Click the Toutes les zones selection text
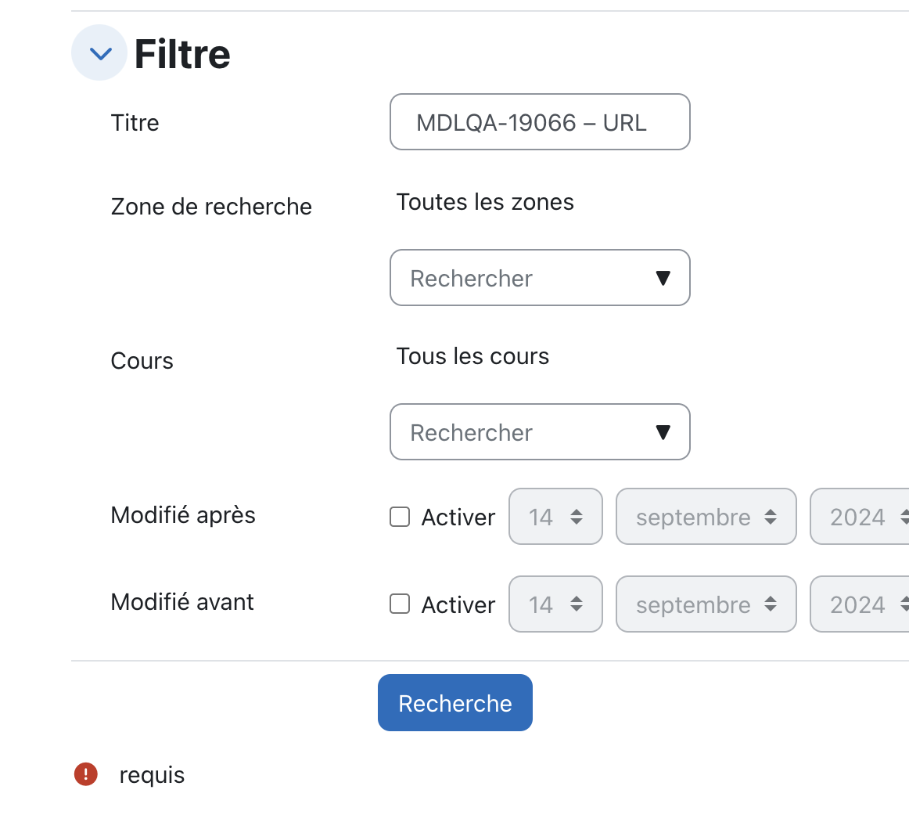909x833 pixels. click(485, 202)
